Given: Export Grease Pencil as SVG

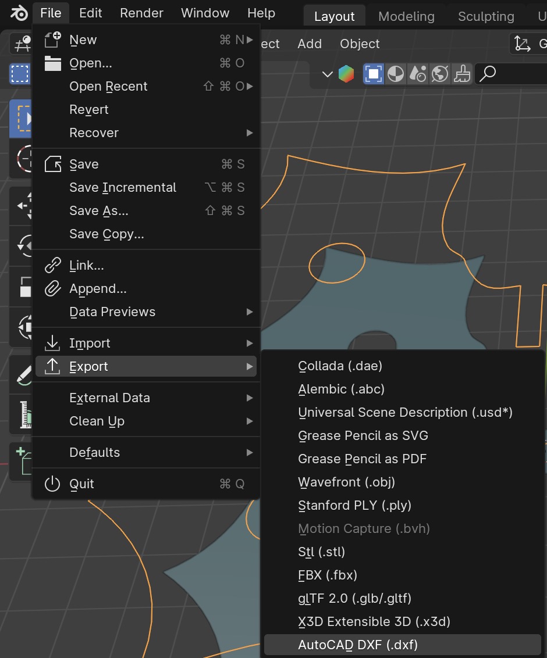Looking at the screenshot, I should (x=403, y=435).
